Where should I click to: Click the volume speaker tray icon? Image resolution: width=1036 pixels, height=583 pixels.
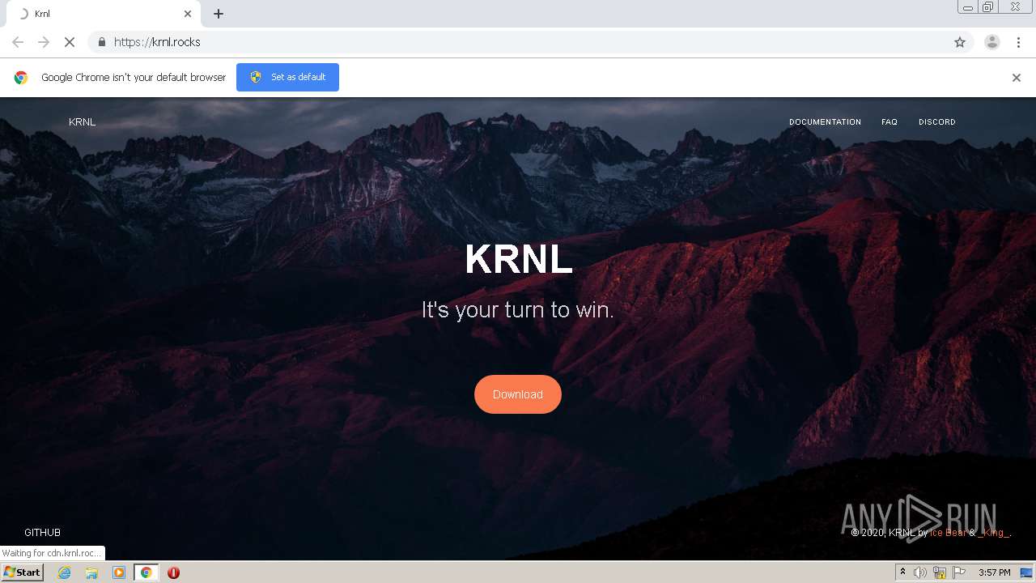click(920, 572)
